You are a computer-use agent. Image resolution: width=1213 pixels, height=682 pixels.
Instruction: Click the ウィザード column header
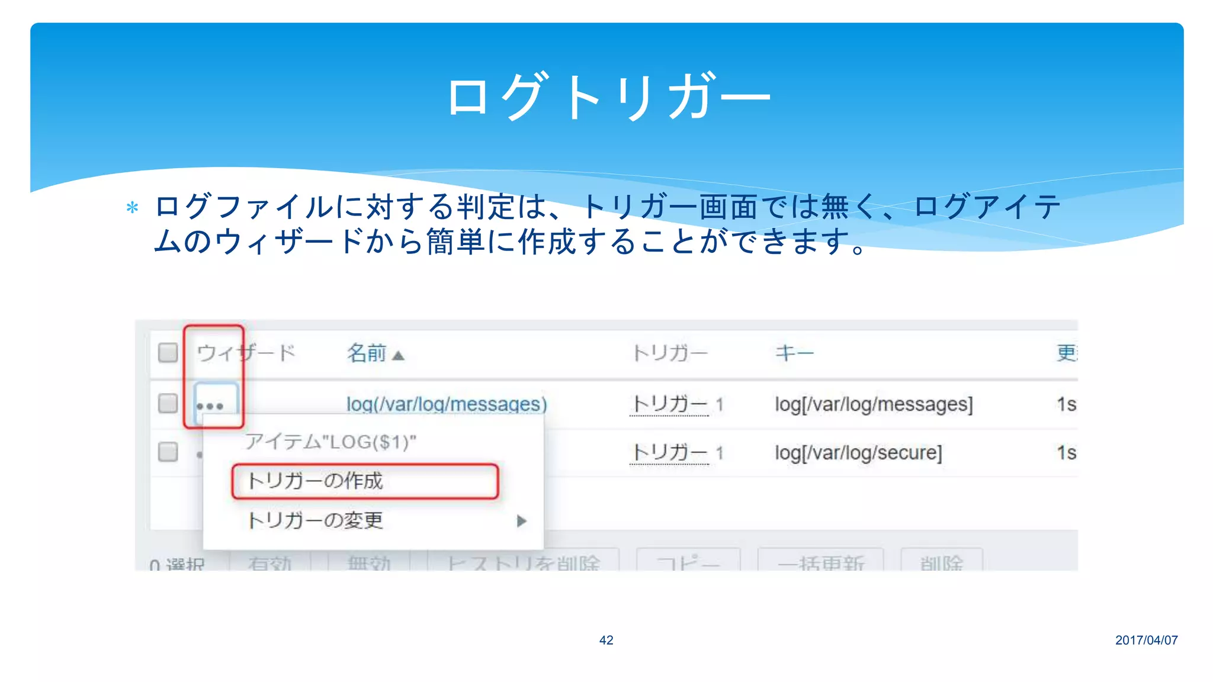tap(246, 353)
